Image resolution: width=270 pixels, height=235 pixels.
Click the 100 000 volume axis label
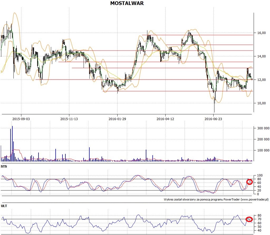[x=263, y=150]
